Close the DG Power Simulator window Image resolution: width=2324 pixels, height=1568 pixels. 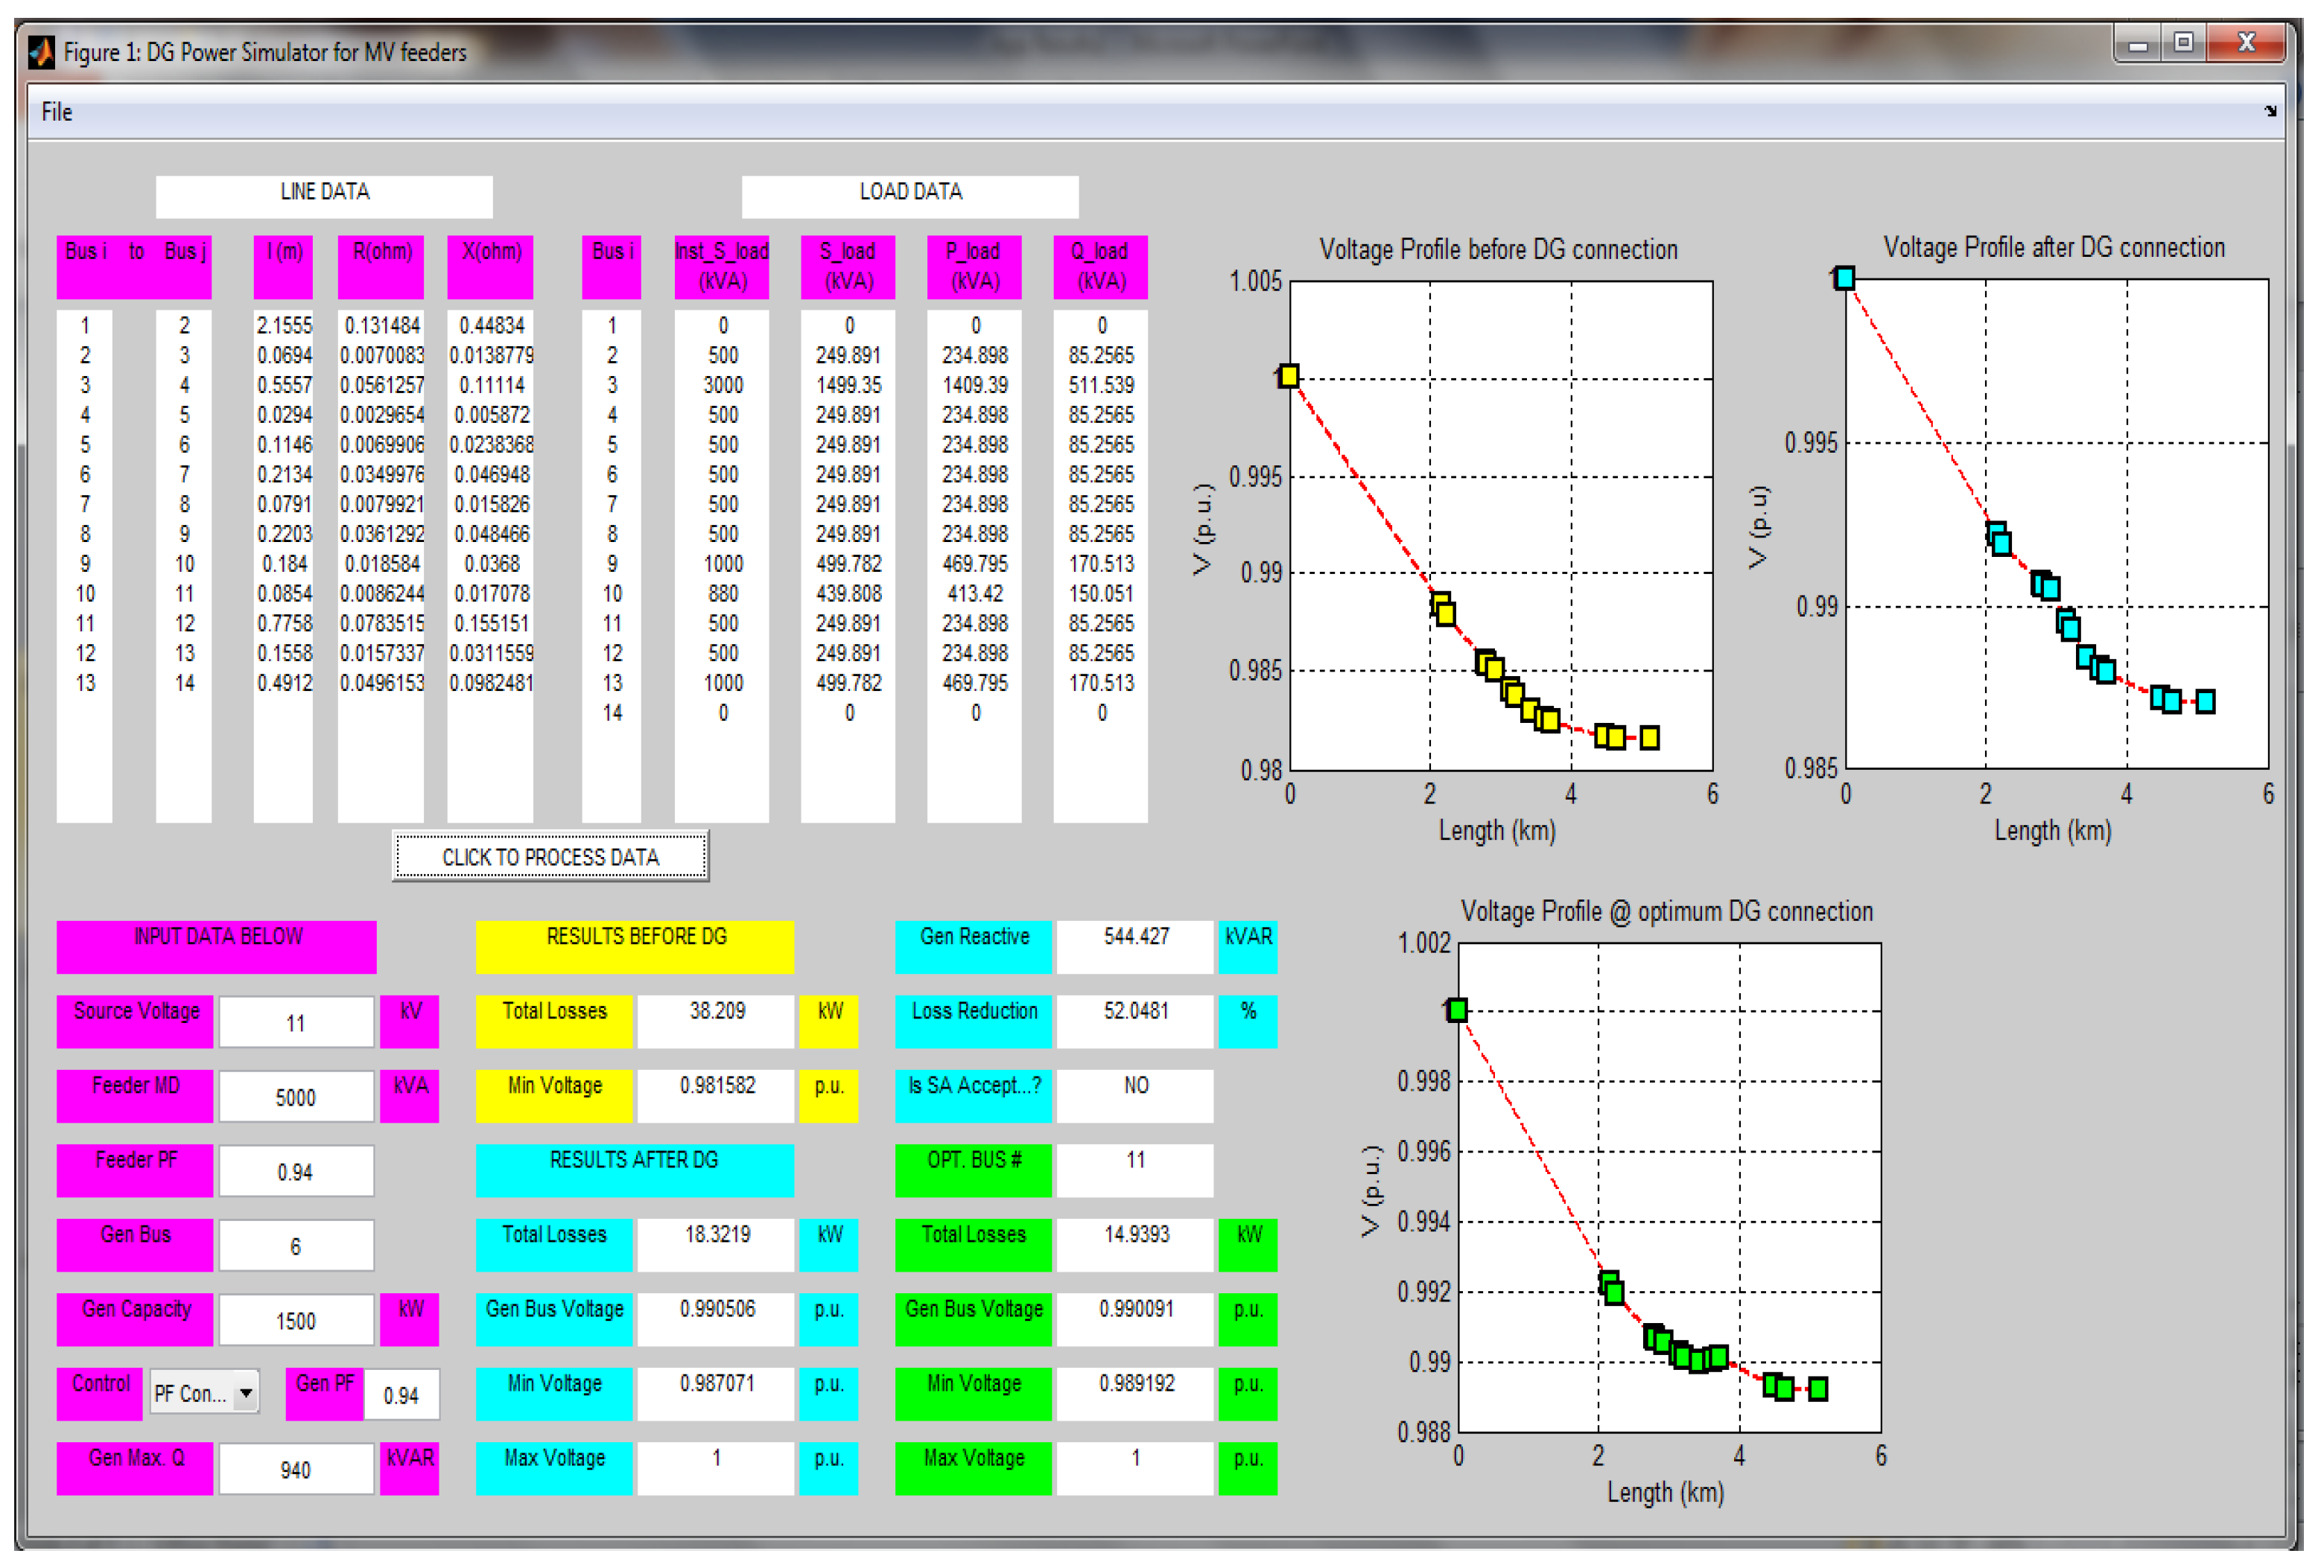click(2246, 43)
